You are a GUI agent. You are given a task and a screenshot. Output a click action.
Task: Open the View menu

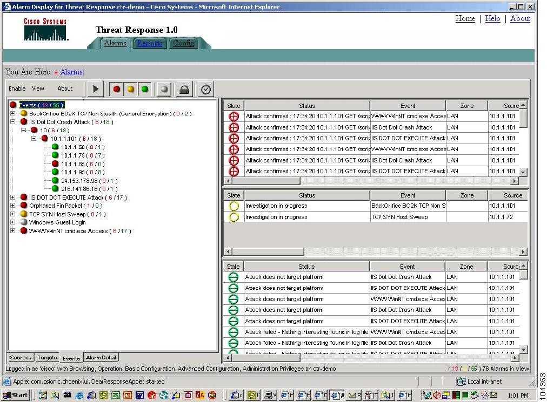pyautogui.click(x=38, y=88)
